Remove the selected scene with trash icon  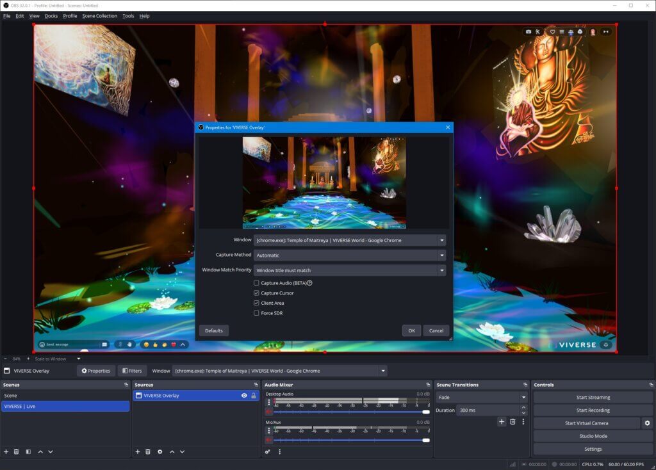(x=17, y=451)
